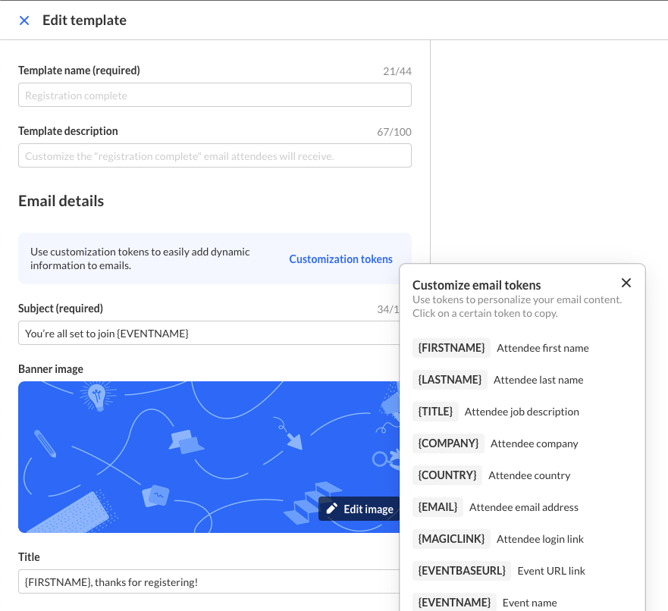This screenshot has height=611, width=668.
Task: Click the 'Customize email tokens' popup heading
Action: (476, 285)
